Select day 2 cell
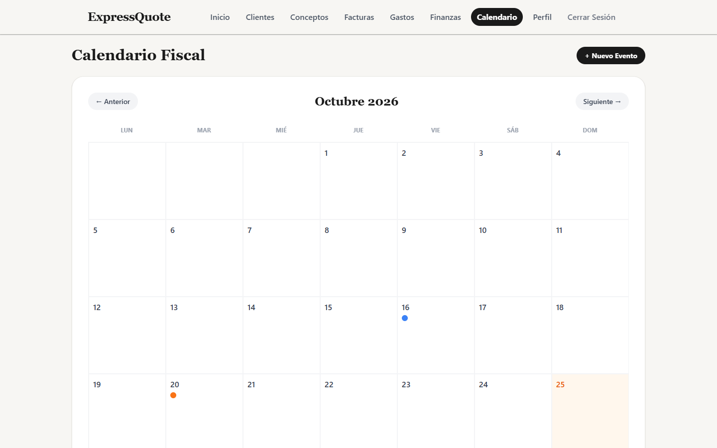Screen dimensions: 717x448 [436, 181]
